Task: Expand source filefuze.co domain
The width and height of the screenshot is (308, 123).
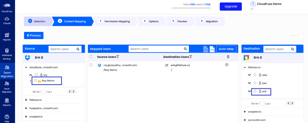Action: (26, 100)
